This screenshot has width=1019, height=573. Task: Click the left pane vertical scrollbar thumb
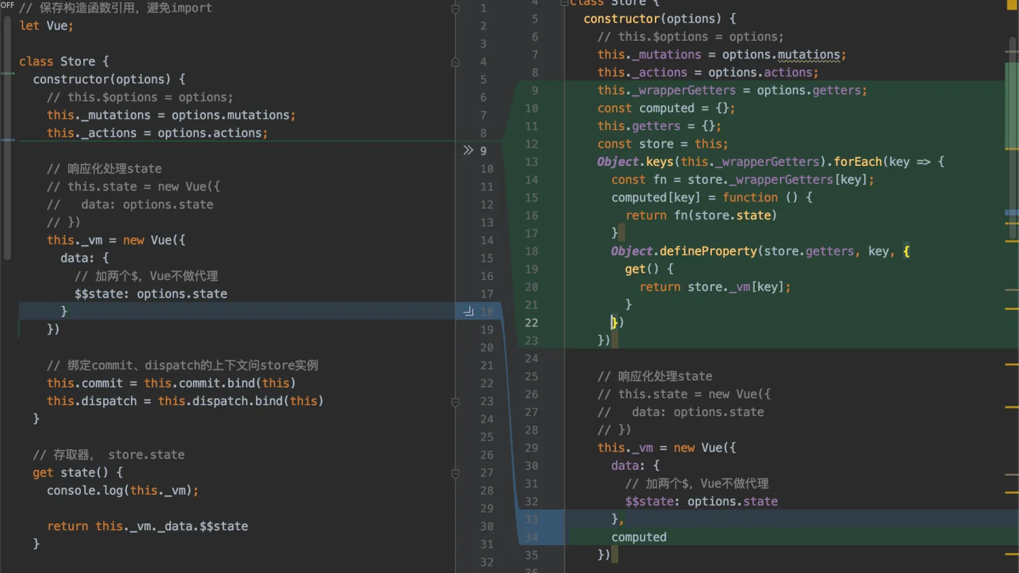pyautogui.click(x=7, y=138)
